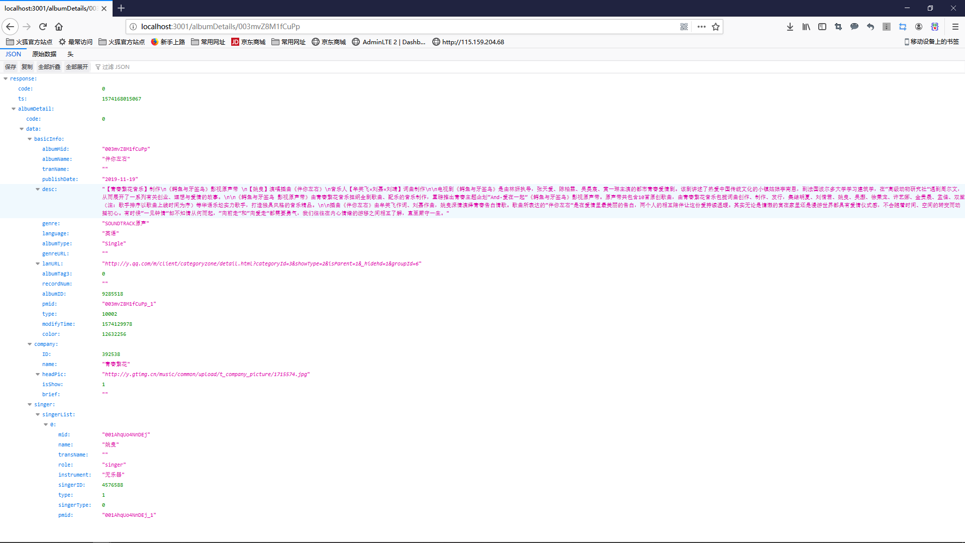Screen dimensions: 965x543
Task: Switch to the 原始数据 raw data tab
Action: coord(44,54)
